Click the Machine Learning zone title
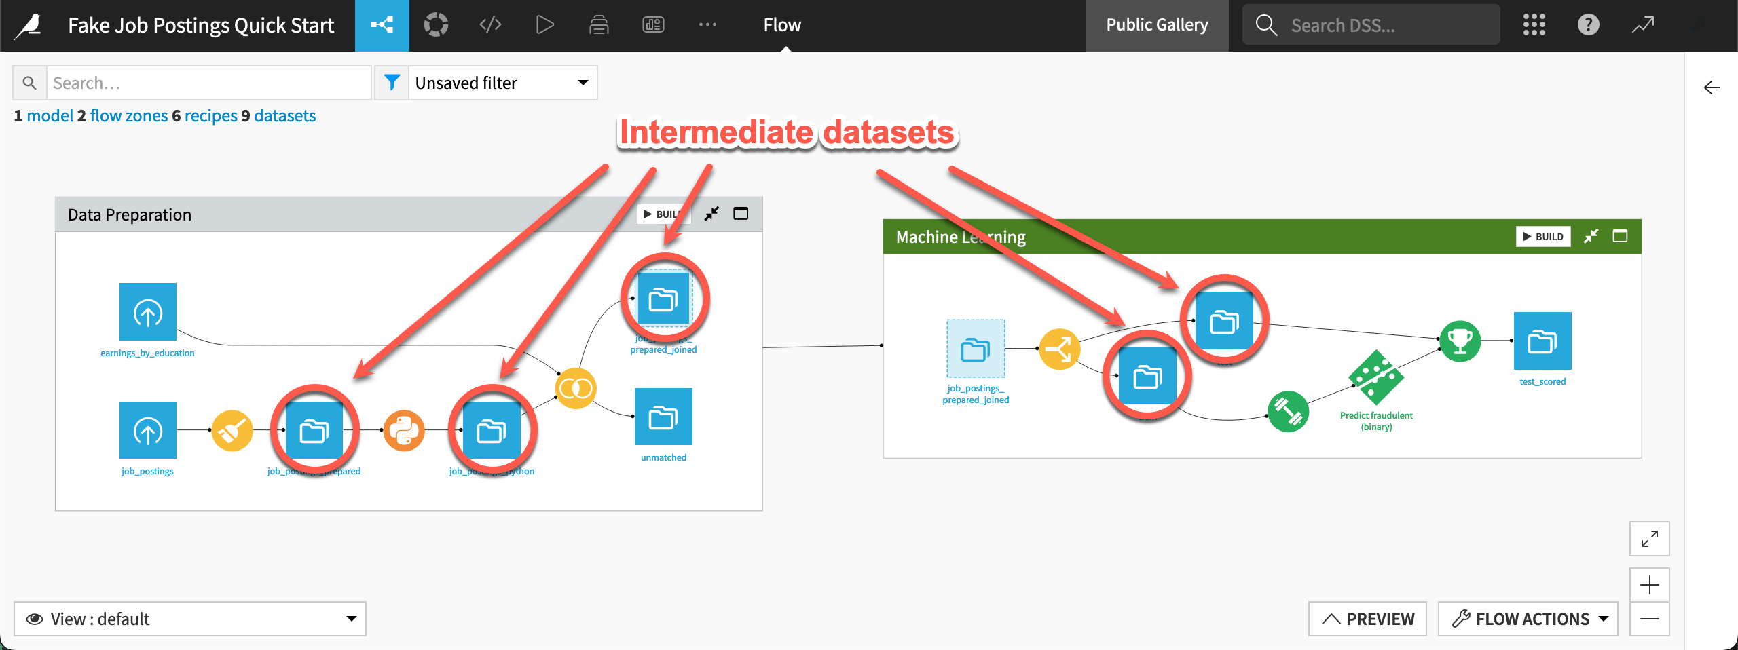Image resolution: width=1738 pixels, height=650 pixels. pos(961,237)
